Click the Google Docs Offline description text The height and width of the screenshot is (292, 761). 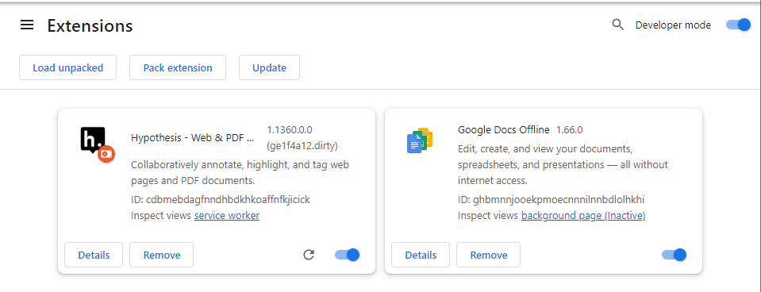(x=563, y=164)
